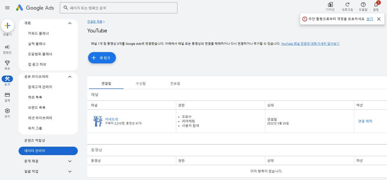Click the 연결된 제품 breadcrumb link
The width and height of the screenshot is (387, 180).
(x=95, y=22)
